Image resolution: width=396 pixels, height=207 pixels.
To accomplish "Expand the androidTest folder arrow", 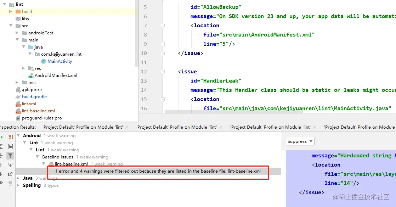I will (x=17, y=33).
